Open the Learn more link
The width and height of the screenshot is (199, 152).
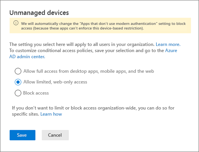(x=168, y=44)
